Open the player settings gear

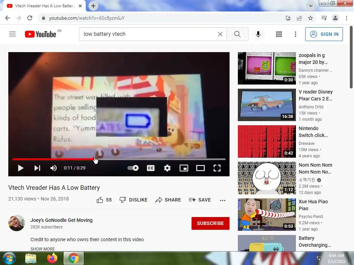(x=167, y=168)
